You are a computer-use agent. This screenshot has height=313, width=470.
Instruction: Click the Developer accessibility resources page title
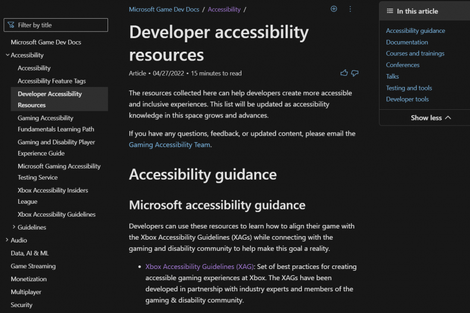(x=219, y=43)
